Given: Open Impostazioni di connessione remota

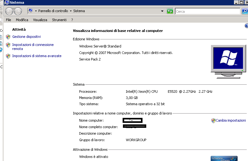Looking at the screenshot, I should (33, 47).
